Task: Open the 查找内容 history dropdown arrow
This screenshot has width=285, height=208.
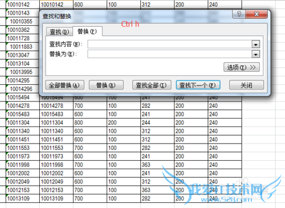Action: pos(255,44)
